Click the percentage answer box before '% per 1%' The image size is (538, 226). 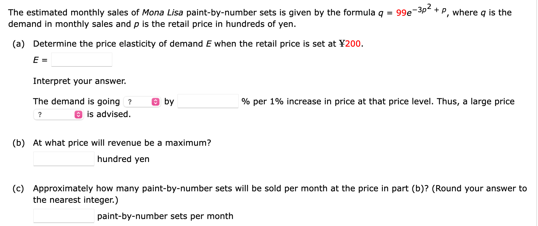tap(208, 101)
